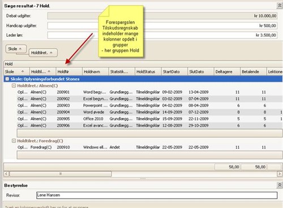
Task: Click the Holdtilret. grouping chip
Action: click(x=43, y=53)
